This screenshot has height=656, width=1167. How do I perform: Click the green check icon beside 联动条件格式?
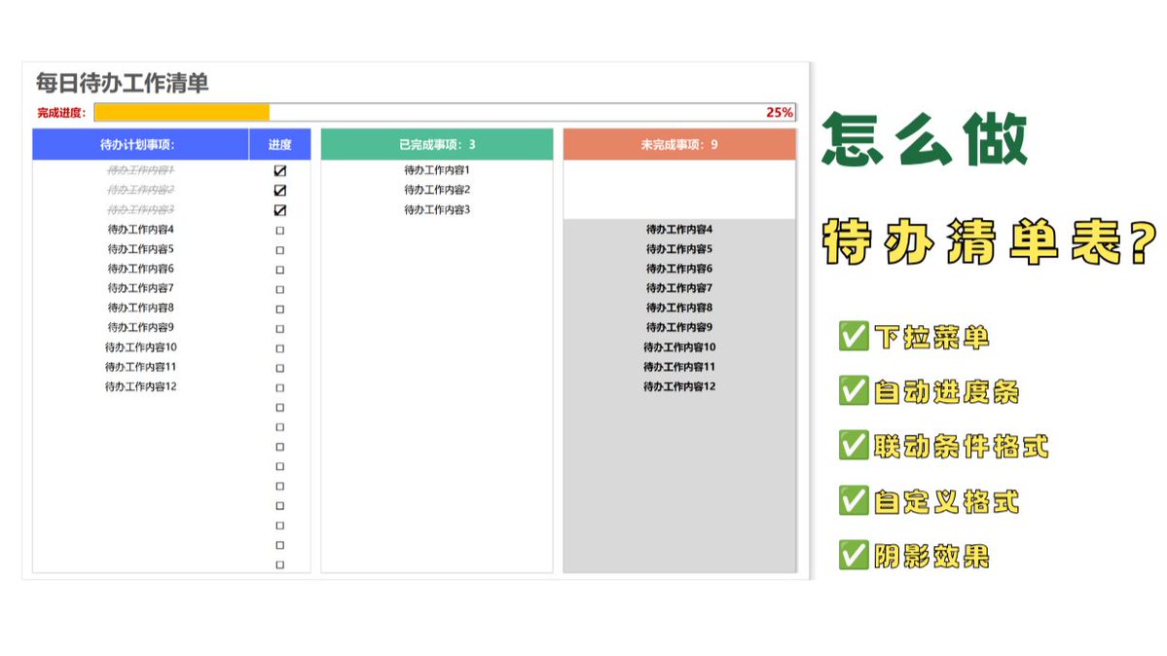pos(853,445)
